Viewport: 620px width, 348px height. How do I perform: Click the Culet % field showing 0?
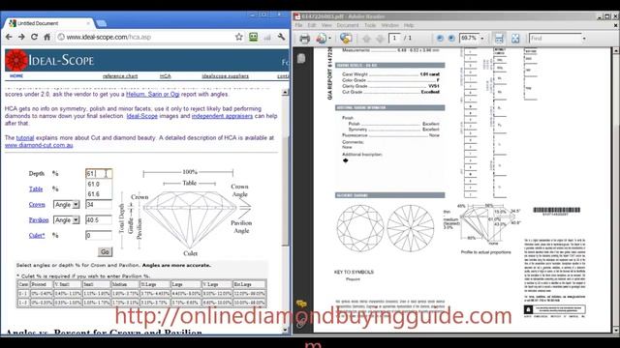[99, 236]
